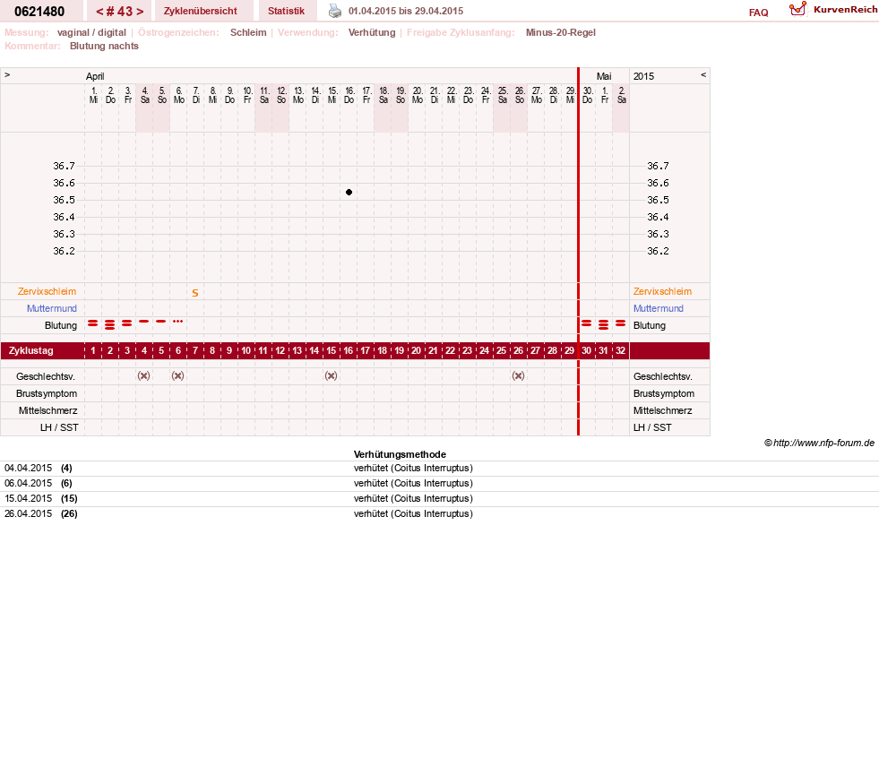879x758 pixels.
Task: Click the bleeding symbol on cycle day 3
Action: [126, 323]
